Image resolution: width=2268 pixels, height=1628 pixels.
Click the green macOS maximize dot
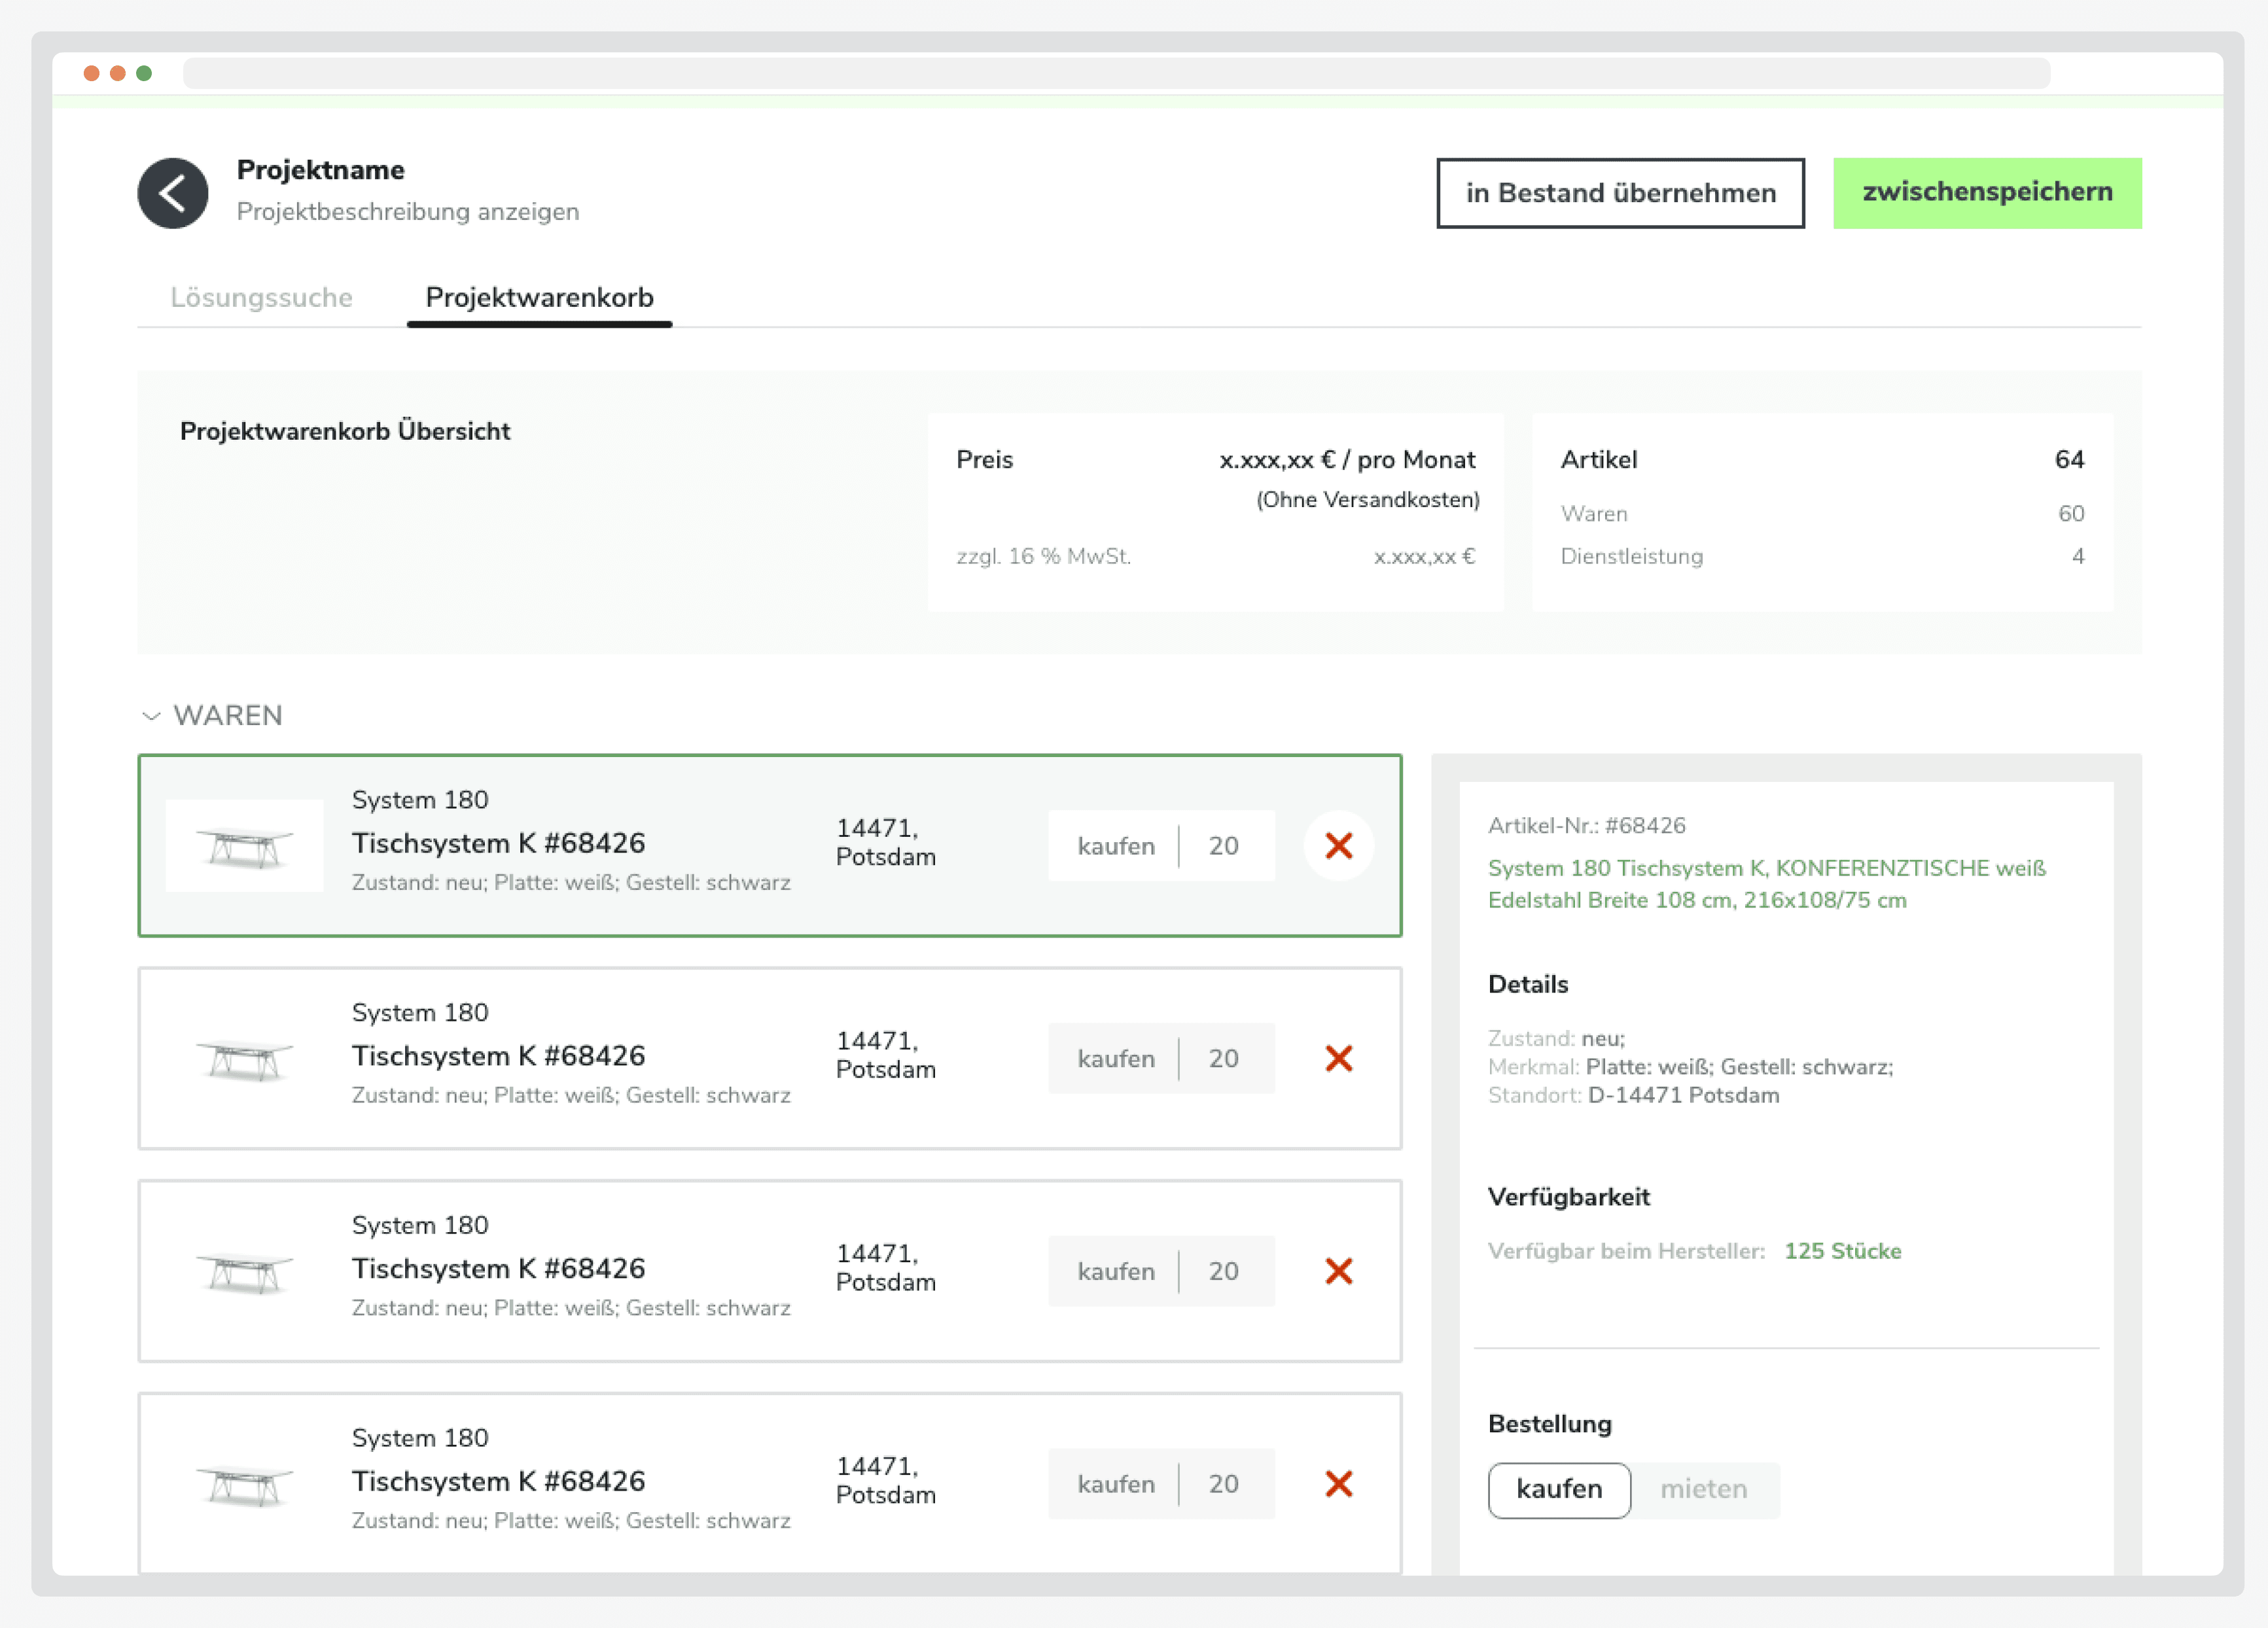point(144,73)
